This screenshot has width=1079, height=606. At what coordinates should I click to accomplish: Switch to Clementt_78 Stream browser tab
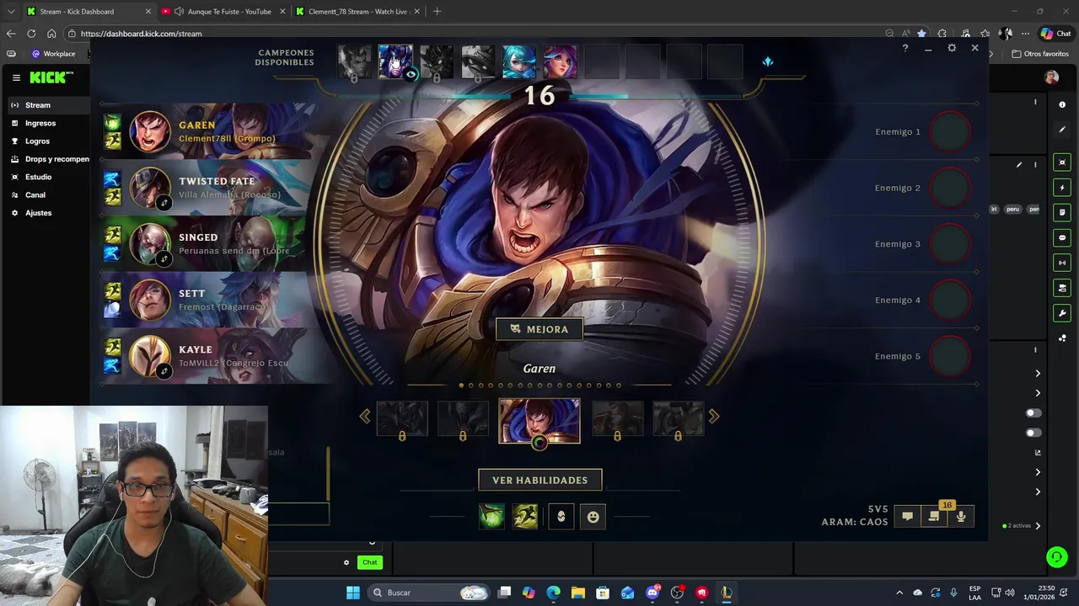357,12
